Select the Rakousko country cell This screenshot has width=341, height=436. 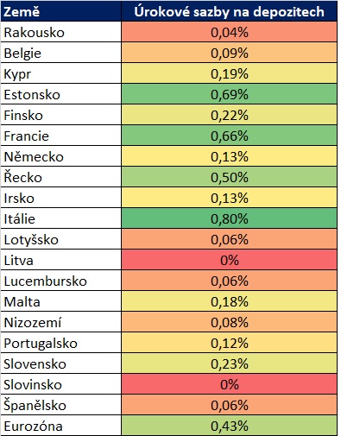(x=60, y=32)
